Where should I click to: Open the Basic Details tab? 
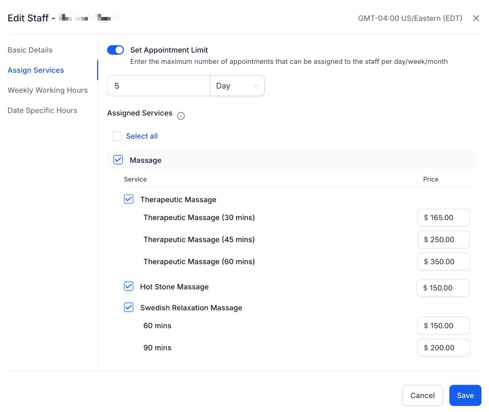tap(30, 50)
